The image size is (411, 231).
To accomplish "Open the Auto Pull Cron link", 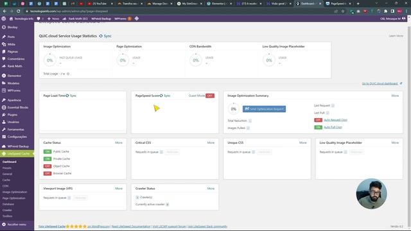I will 333,127.
